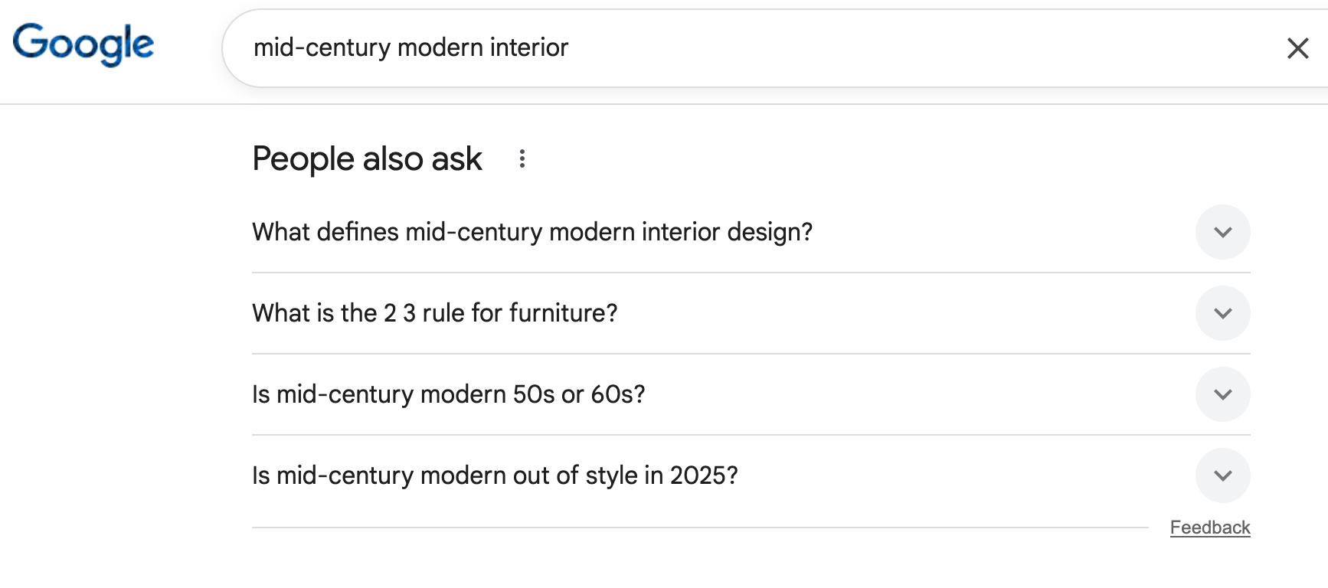1328x588 pixels.
Task: Expand the chevron for the 2 3 furniture rule question
Action: coord(1222,313)
